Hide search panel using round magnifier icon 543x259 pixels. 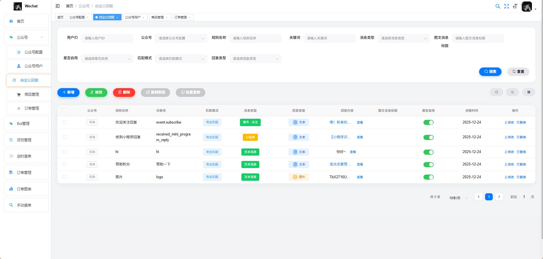pyautogui.click(x=496, y=92)
